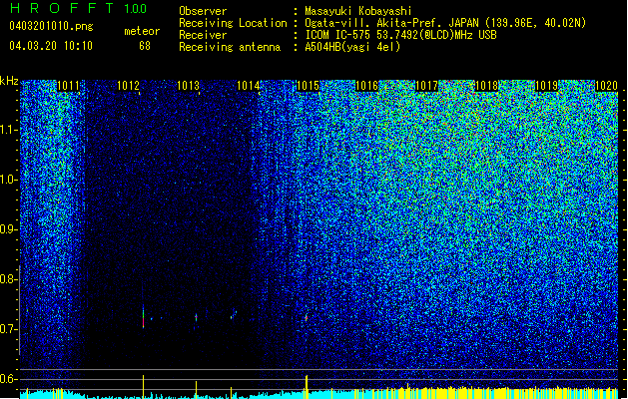628x399 pixels.
Task: Click time marker 1013
Action: [x=188, y=86]
